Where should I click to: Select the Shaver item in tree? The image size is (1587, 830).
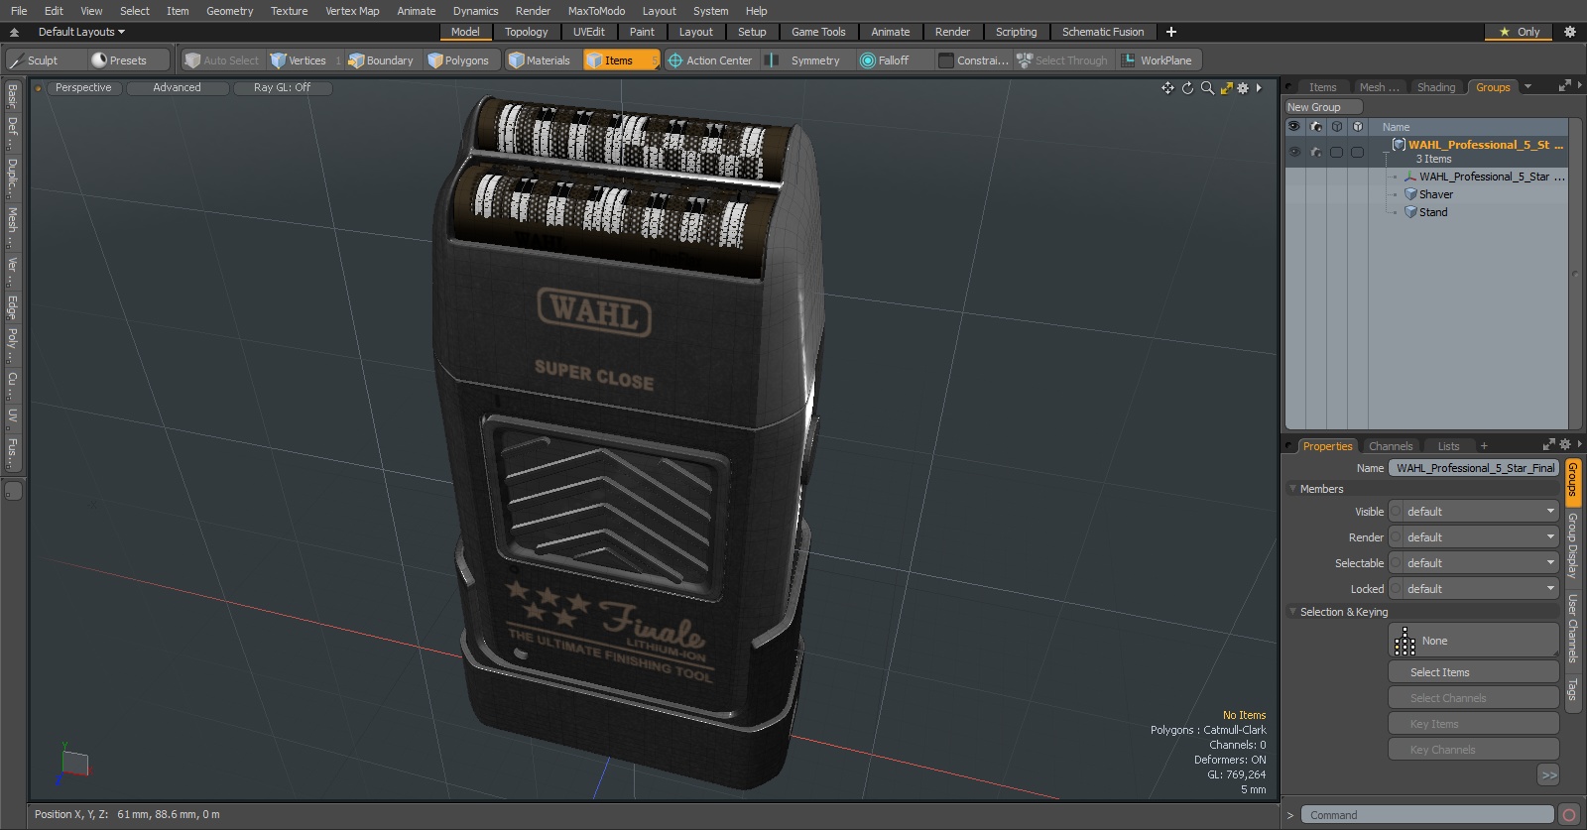tap(1435, 194)
